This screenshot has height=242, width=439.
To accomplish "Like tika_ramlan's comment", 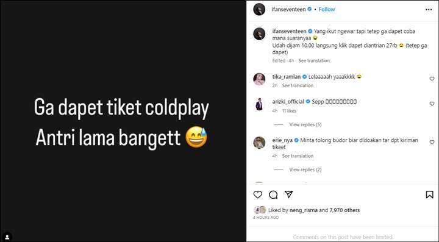I will coord(432,79).
